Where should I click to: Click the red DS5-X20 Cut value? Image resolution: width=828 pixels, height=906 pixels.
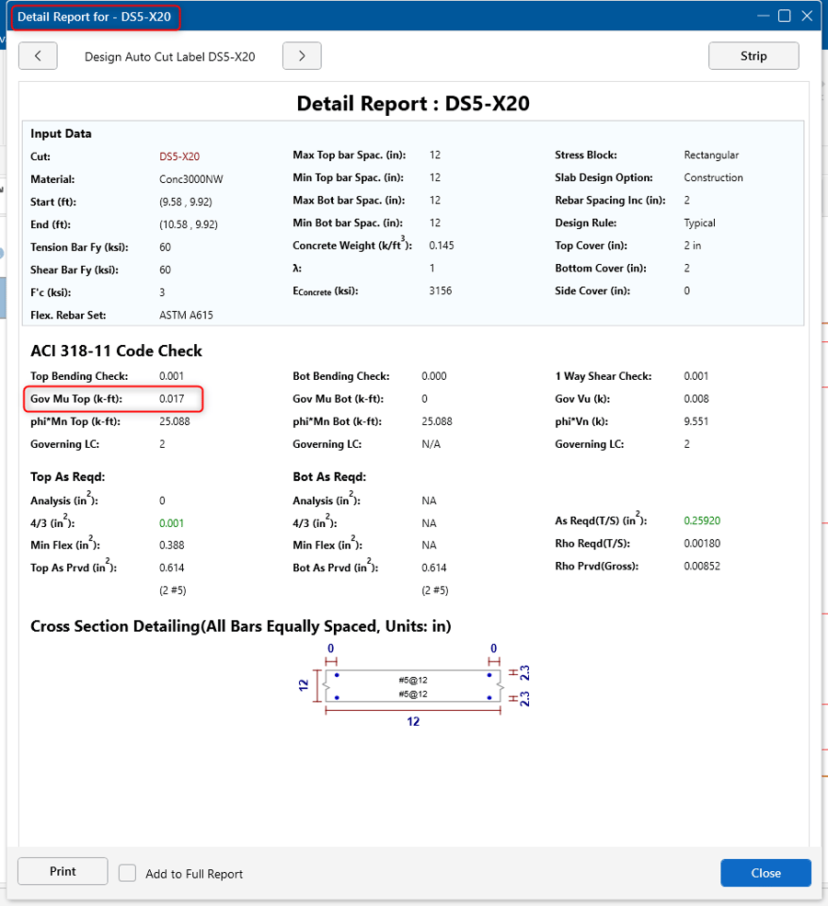[179, 156]
